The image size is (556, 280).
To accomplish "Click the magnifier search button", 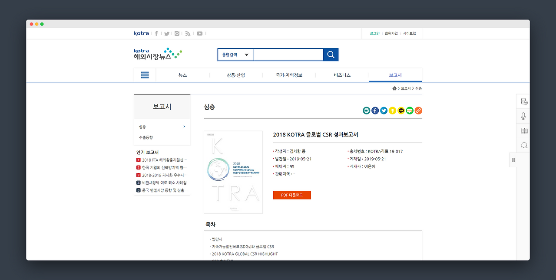I will (331, 55).
